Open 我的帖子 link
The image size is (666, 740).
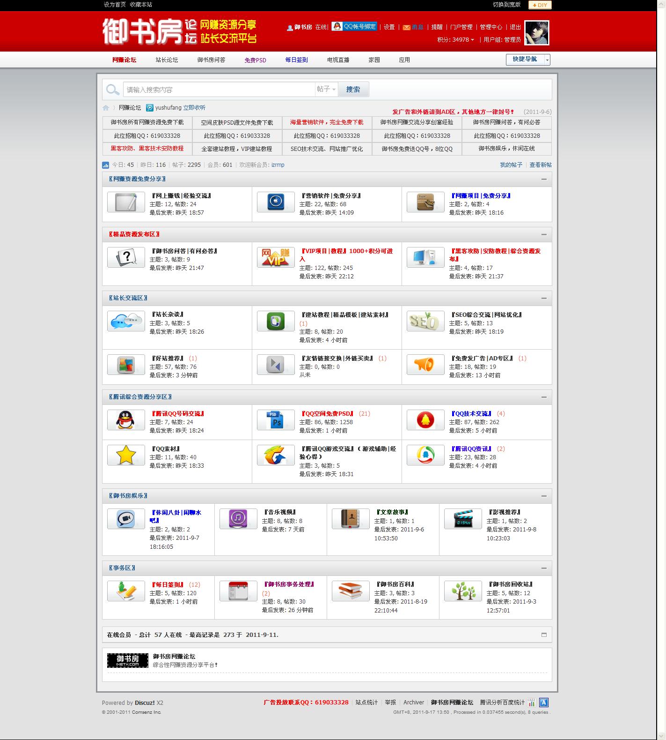click(x=511, y=165)
